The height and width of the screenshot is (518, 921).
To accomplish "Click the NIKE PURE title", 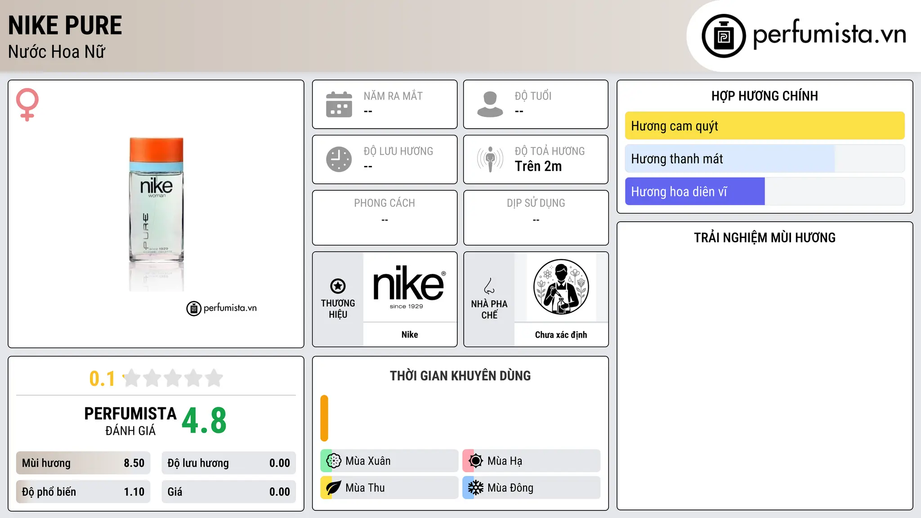I will coord(65,26).
